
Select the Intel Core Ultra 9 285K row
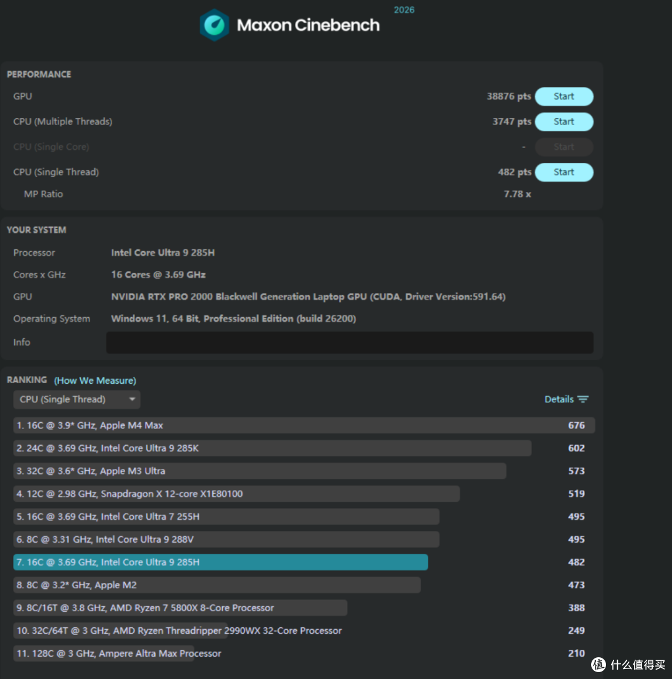pos(304,448)
